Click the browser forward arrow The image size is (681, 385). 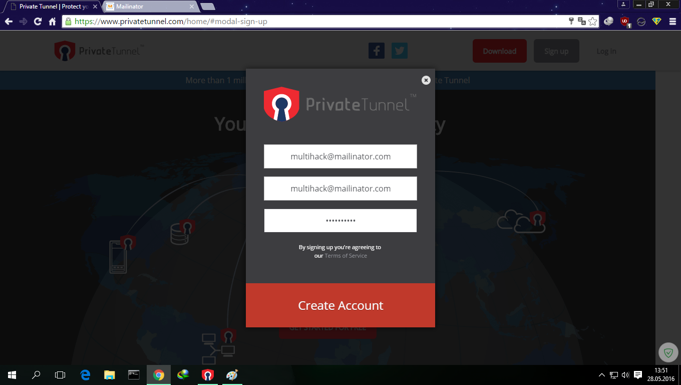click(x=23, y=22)
